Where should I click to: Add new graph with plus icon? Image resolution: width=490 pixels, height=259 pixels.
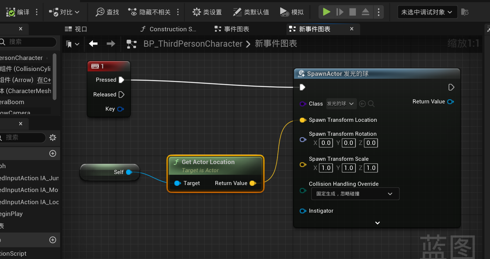click(x=53, y=153)
